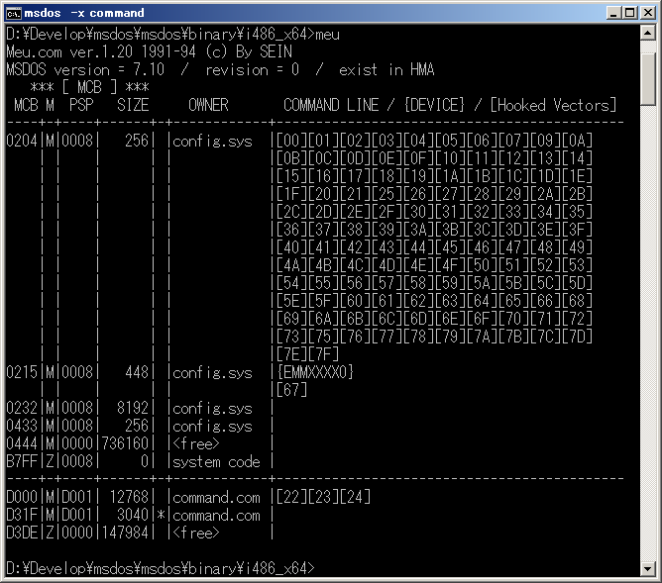Viewport: 662px width, 583px height.
Task: Click the '*** [ MCB ] ***' heading
Action: click(x=89, y=87)
